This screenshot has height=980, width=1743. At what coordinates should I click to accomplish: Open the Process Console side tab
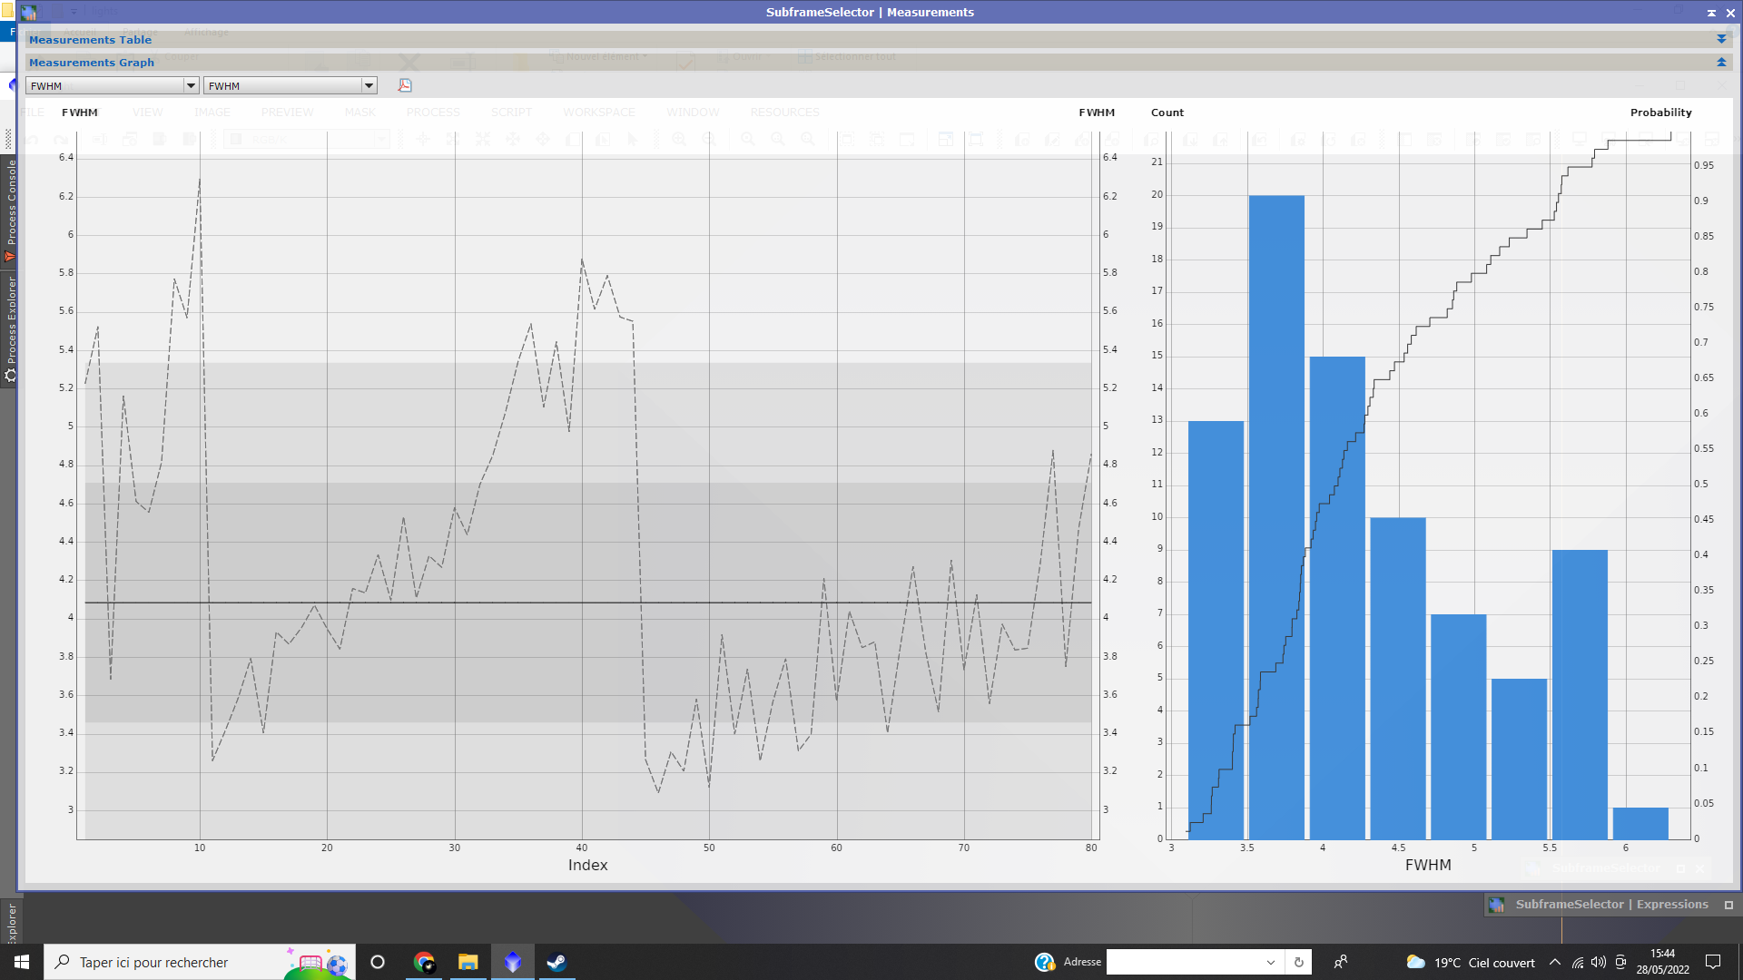pyautogui.click(x=10, y=209)
